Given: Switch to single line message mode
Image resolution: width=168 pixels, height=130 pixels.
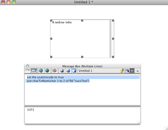Looking at the screenshot, I should [27, 70].
